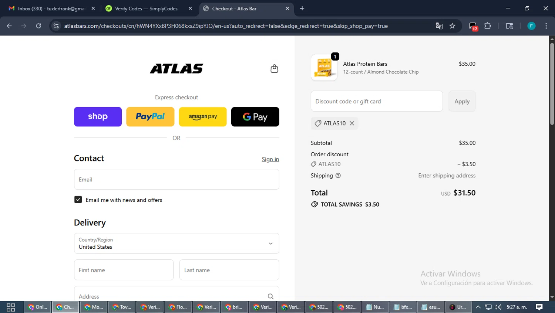This screenshot has width=555, height=313.
Task: Close the Verify Codes SimplyCodes tab
Action: [x=190, y=8]
